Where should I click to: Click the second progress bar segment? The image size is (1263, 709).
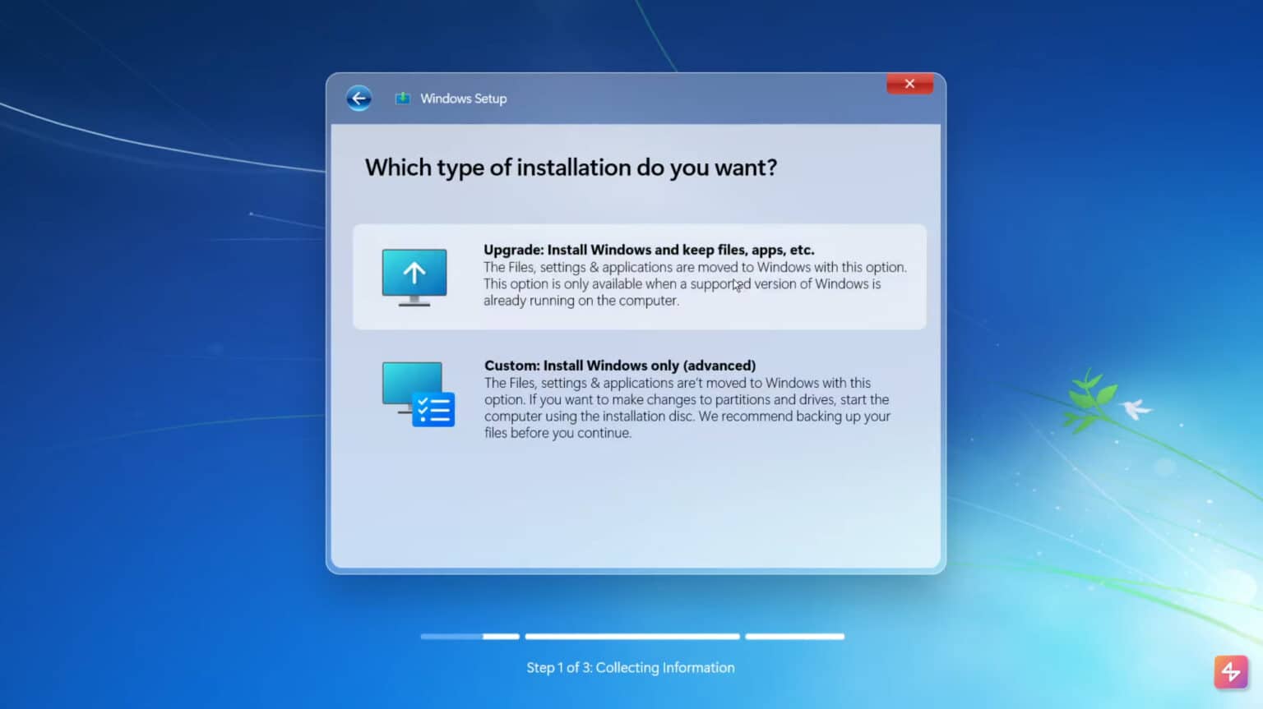tap(631, 636)
